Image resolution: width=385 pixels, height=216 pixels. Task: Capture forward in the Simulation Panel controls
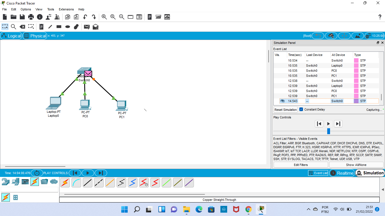[338, 123]
